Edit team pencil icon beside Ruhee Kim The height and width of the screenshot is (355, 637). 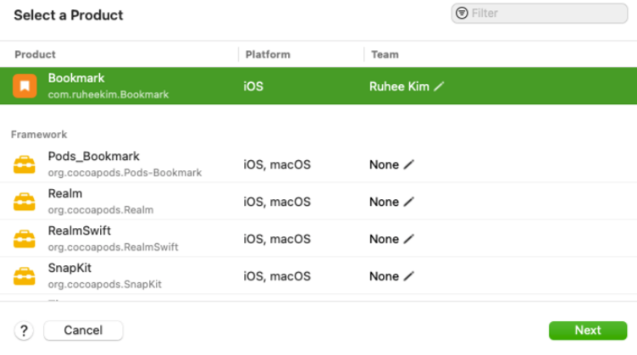(x=439, y=86)
